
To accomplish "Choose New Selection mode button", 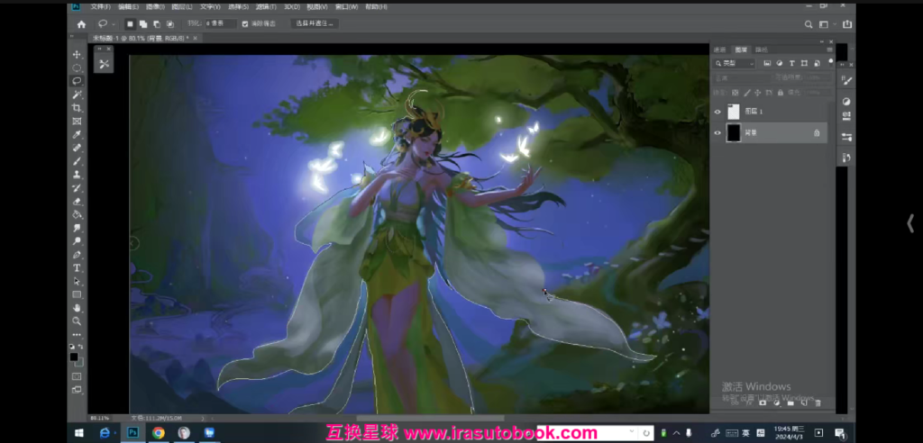I will [x=130, y=24].
